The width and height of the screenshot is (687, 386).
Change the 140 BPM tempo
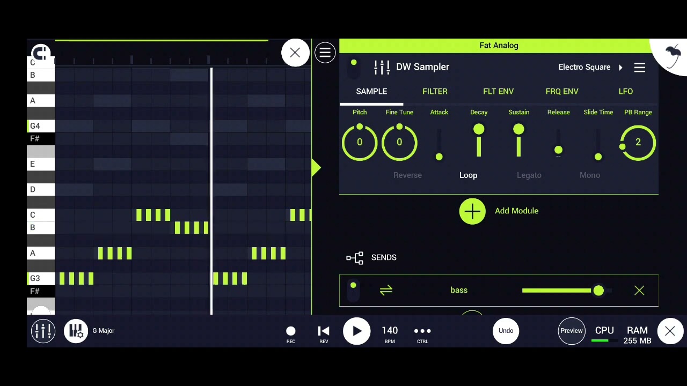(x=390, y=334)
